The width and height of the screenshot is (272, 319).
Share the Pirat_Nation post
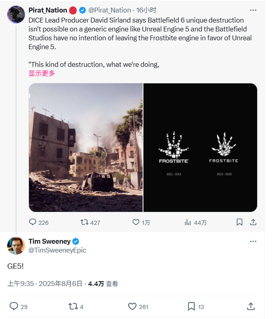pyautogui.click(x=253, y=222)
